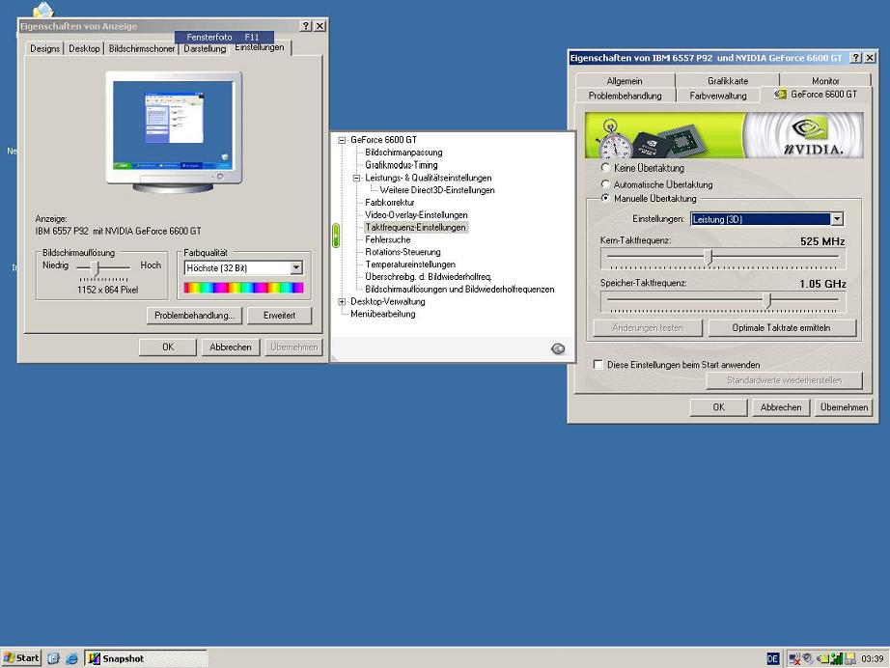Select Weitere Direct3D-Einstellungen in the tree

tap(437, 190)
